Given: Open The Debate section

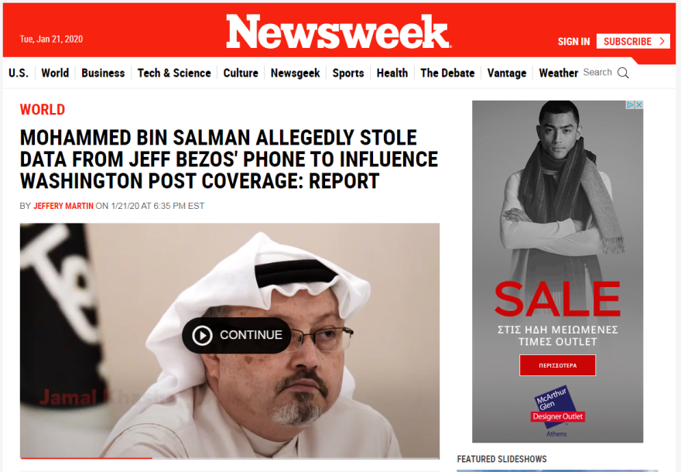Looking at the screenshot, I should (x=447, y=73).
